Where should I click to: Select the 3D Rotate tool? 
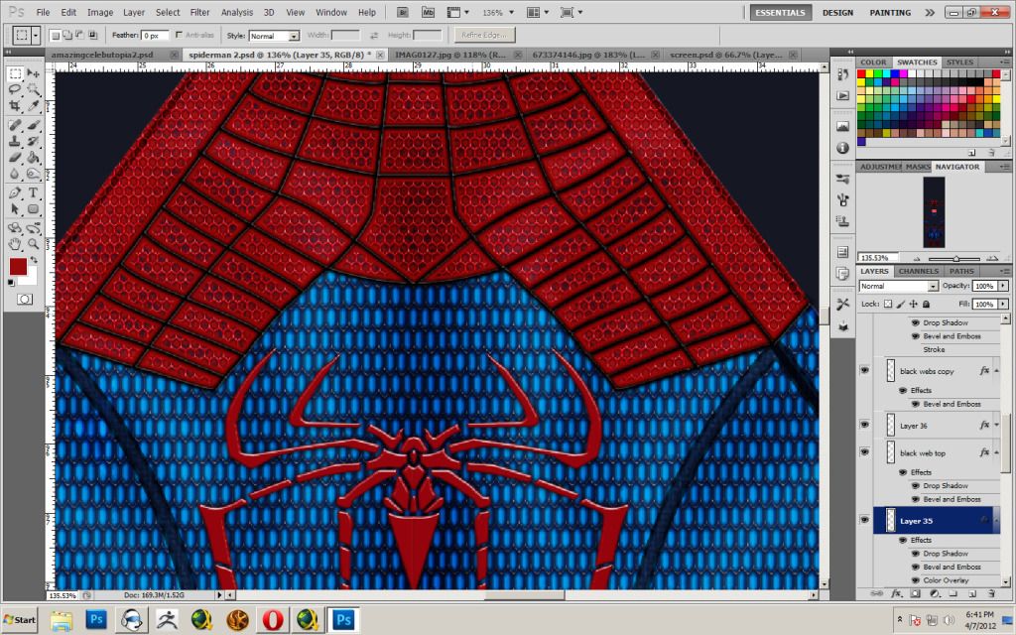[15, 228]
